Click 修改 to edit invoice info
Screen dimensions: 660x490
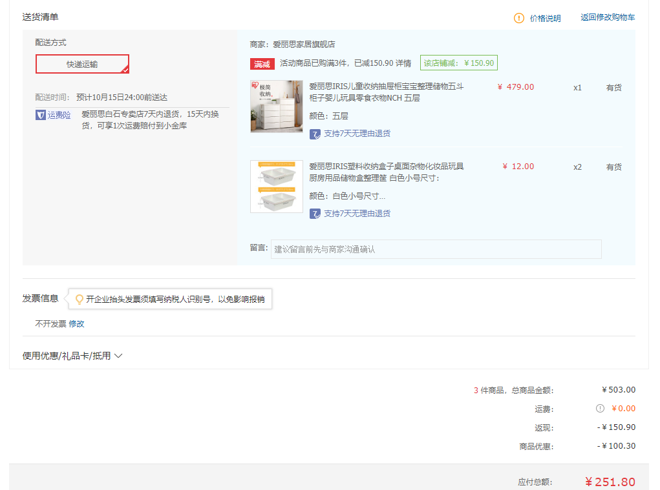coord(77,323)
